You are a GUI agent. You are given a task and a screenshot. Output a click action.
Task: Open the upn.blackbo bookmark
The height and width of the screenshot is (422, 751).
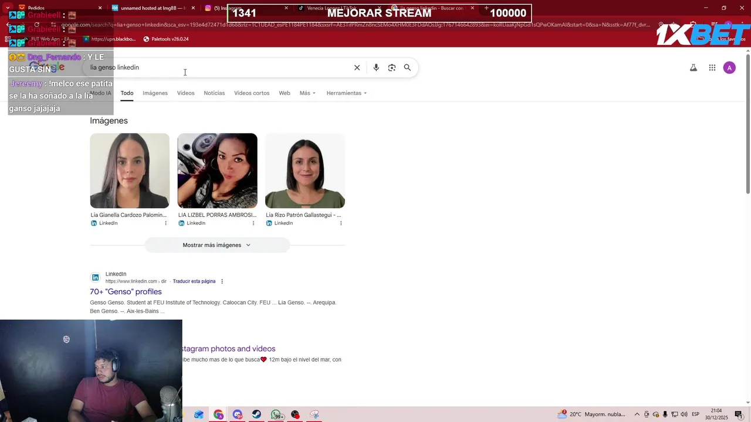point(110,39)
